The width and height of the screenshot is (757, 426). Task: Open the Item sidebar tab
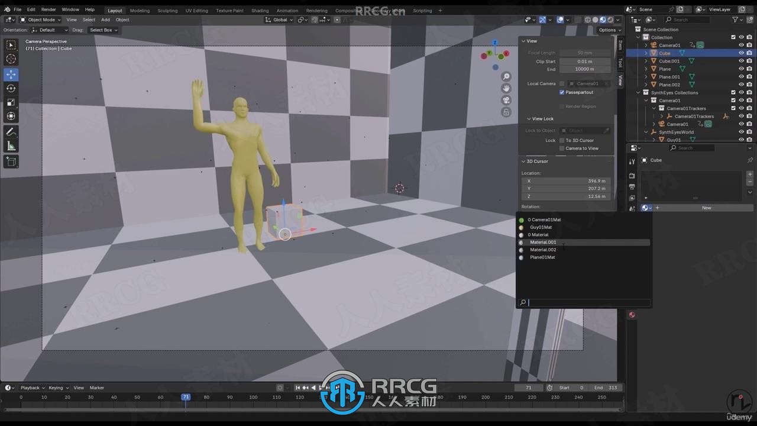620,45
